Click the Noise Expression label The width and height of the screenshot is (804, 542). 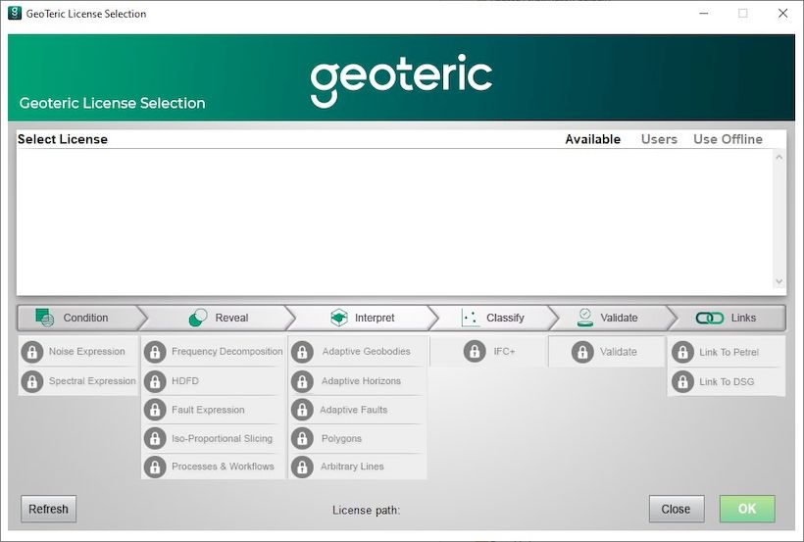86,352
